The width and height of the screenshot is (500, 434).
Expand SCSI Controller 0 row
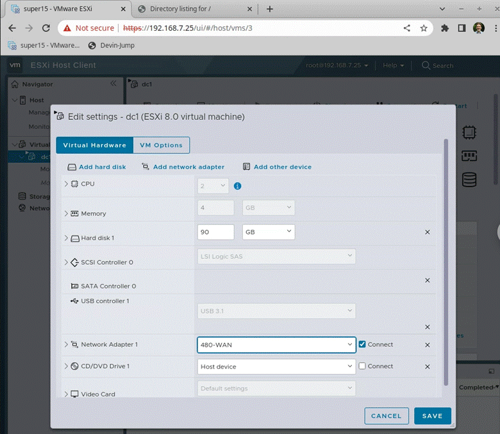point(66,262)
